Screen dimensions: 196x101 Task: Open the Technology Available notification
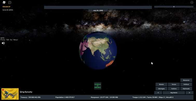98,86
